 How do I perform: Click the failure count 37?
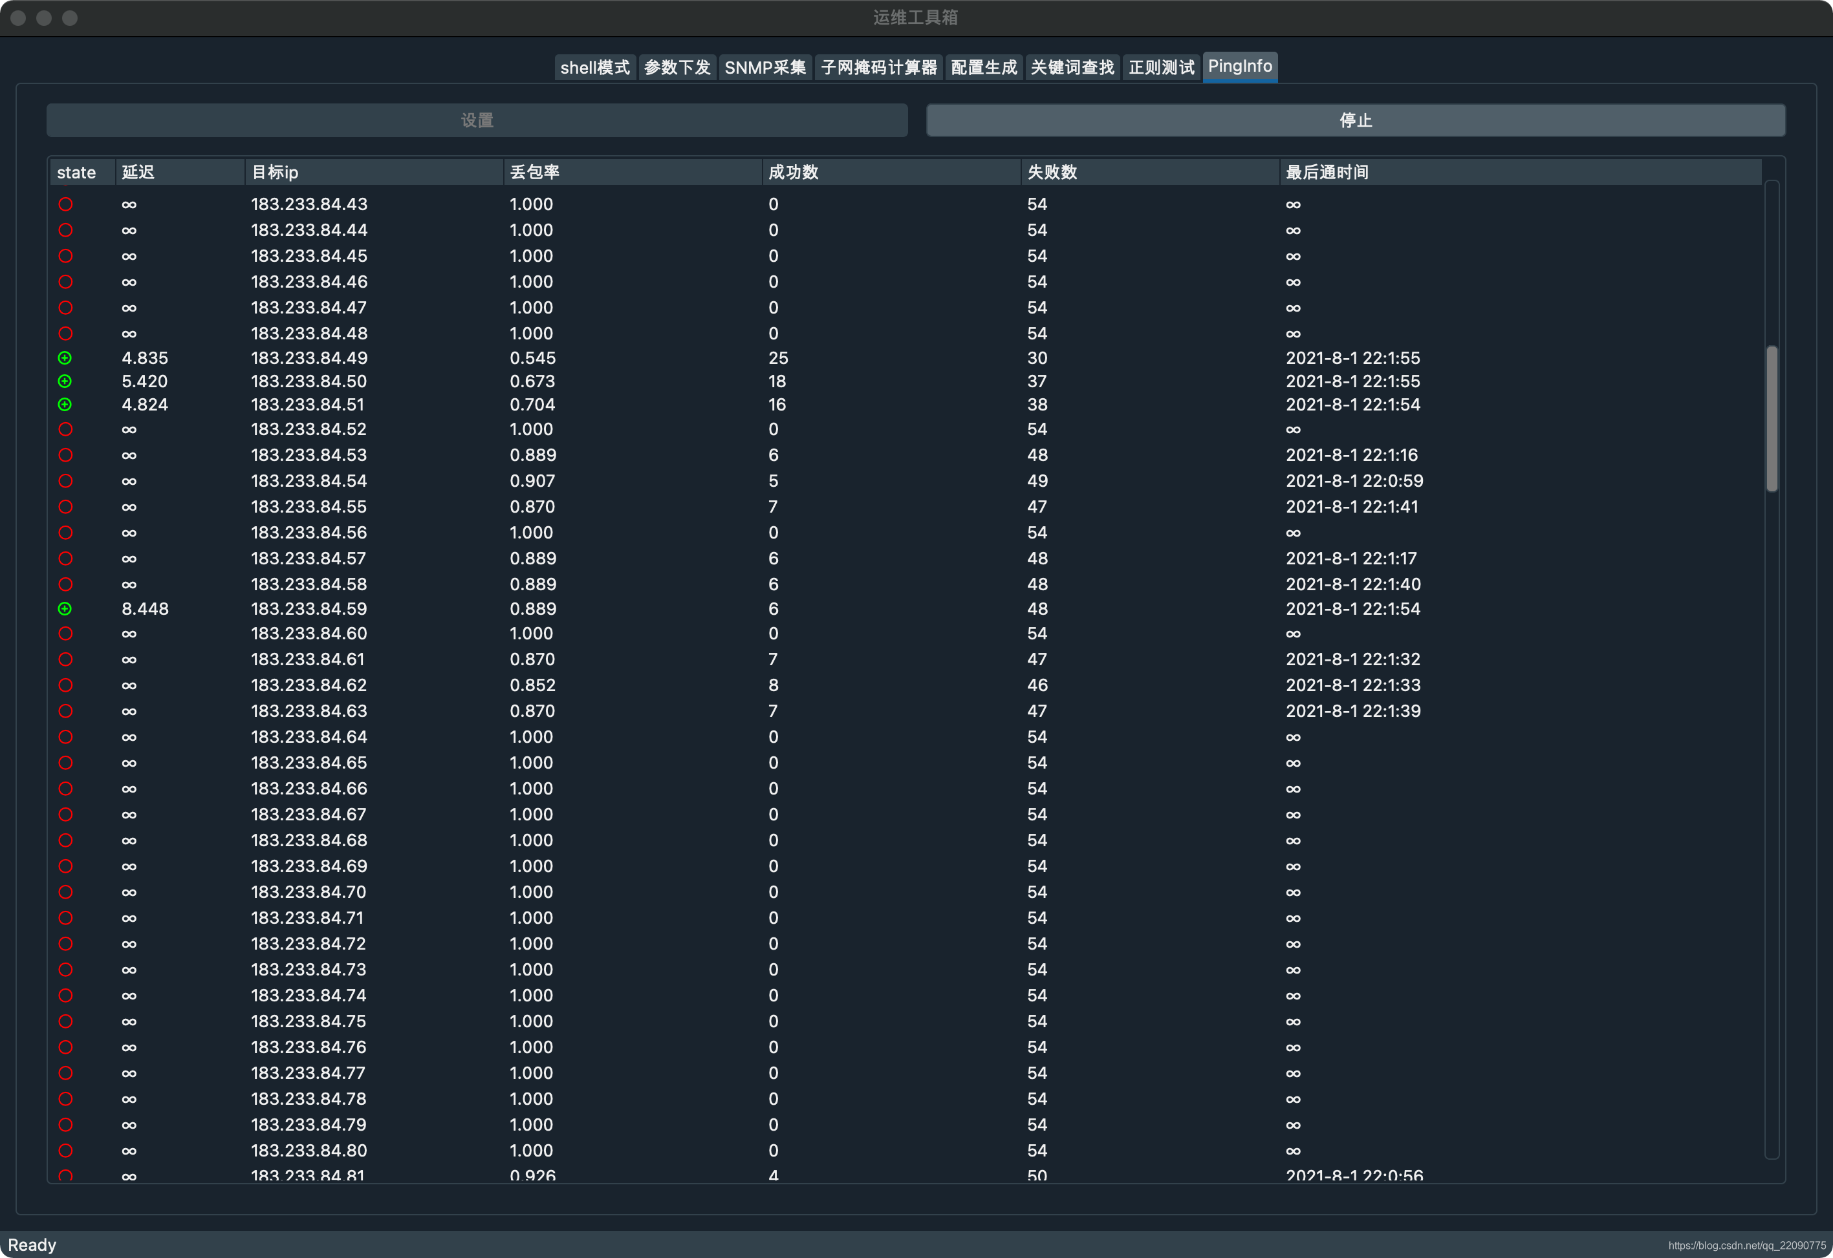point(1037,381)
